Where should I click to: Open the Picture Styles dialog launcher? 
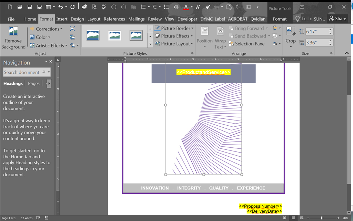[x=192, y=53]
